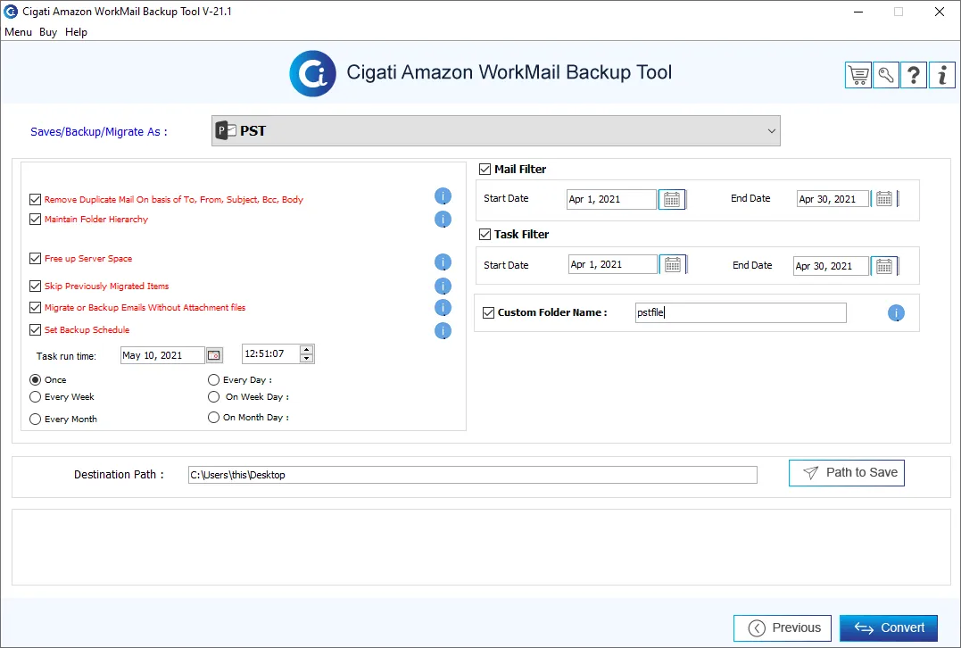Click the 'Destination Path :' label
The height and width of the screenshot is (648, 961).
[x=119, y=475]
